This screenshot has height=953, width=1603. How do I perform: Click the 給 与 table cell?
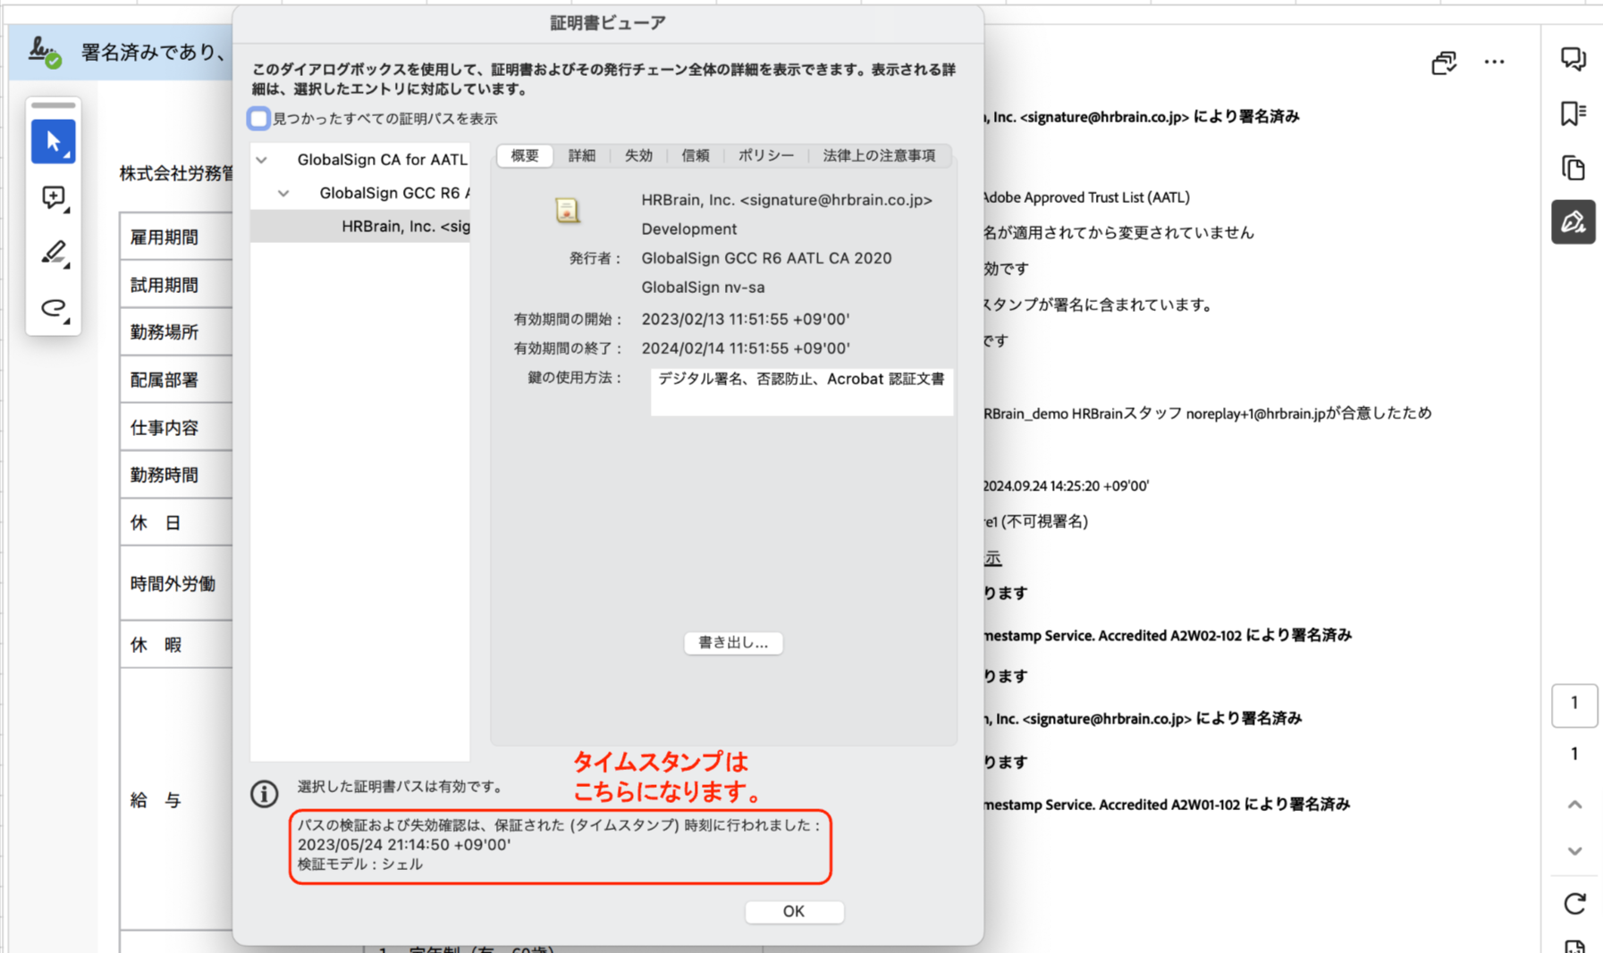coord(176,799)
